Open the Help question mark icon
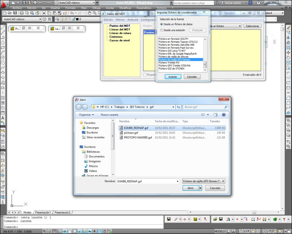This screenshot has width=292, height=234. click(x=258, y=3)
